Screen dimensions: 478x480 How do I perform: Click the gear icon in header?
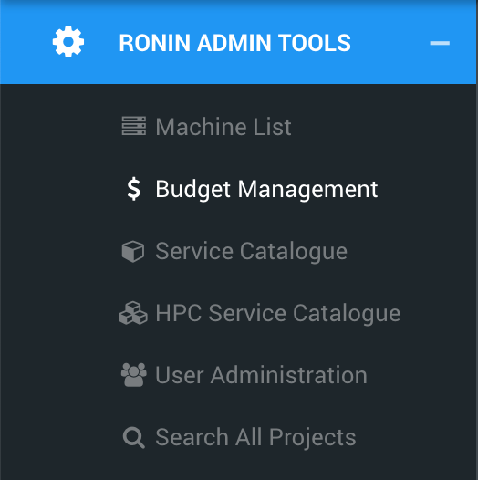68,42
